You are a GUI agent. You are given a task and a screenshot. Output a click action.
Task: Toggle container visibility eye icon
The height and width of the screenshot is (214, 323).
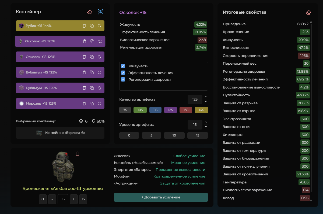tap(100, 12)
